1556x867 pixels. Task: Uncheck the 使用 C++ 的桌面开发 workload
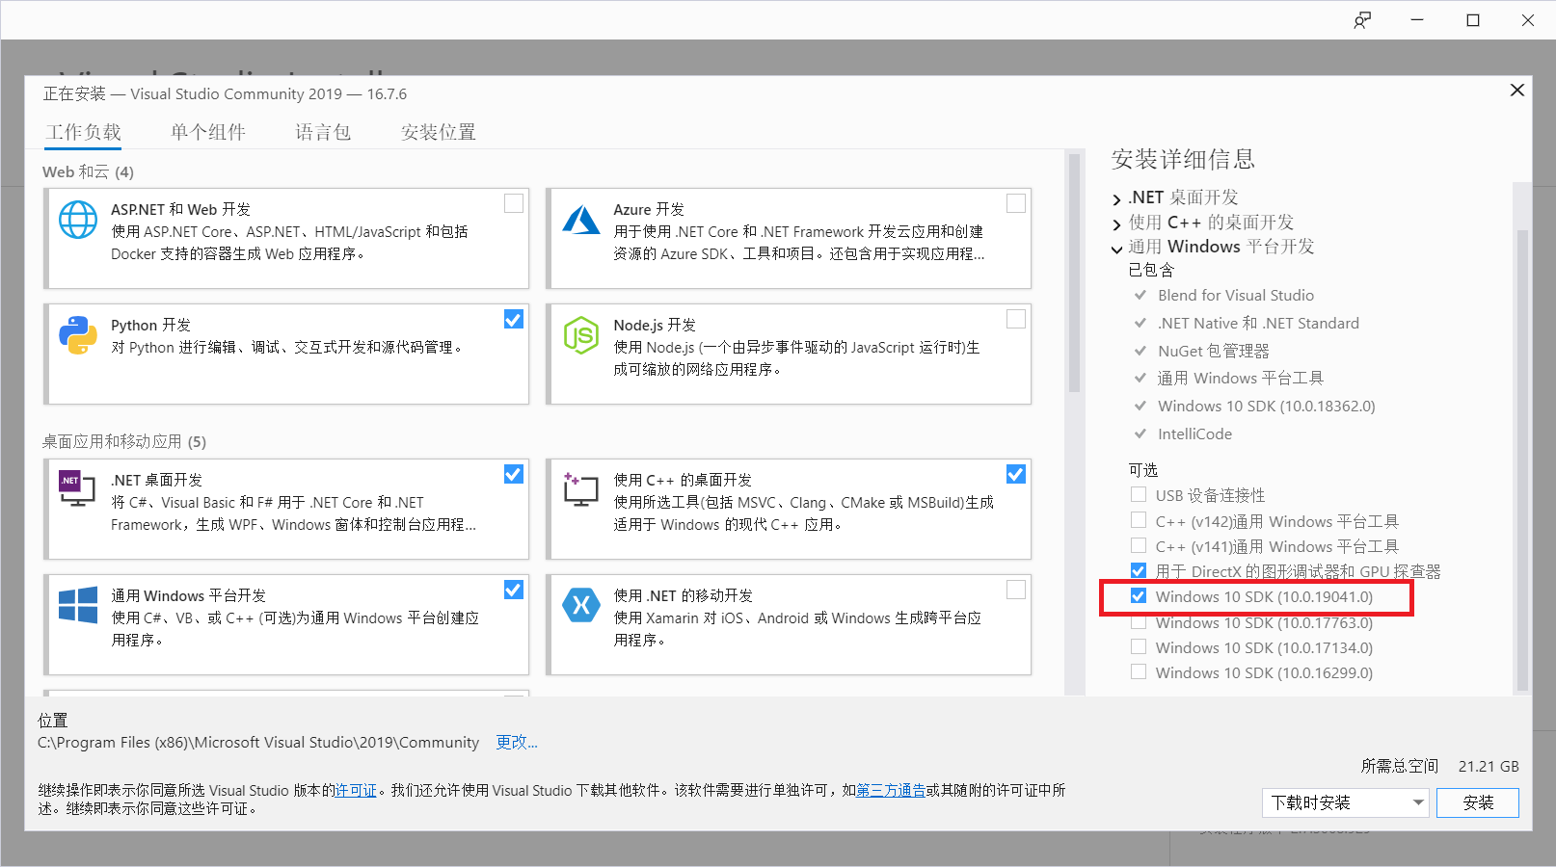pyautogui.click(x=1016, y=474)
